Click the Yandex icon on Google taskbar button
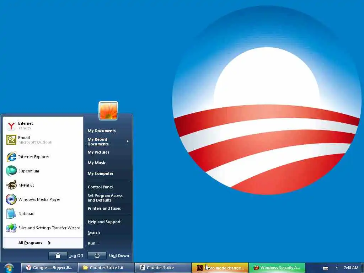Image resolution: width=364 pixels, height=273 pixels. [x=29, y=268]
